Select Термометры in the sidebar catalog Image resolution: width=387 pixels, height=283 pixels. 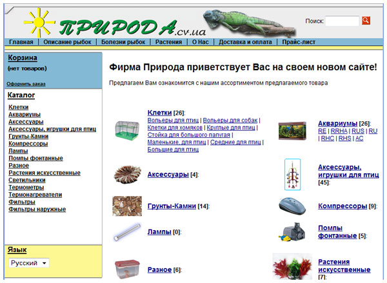[26, 187]
